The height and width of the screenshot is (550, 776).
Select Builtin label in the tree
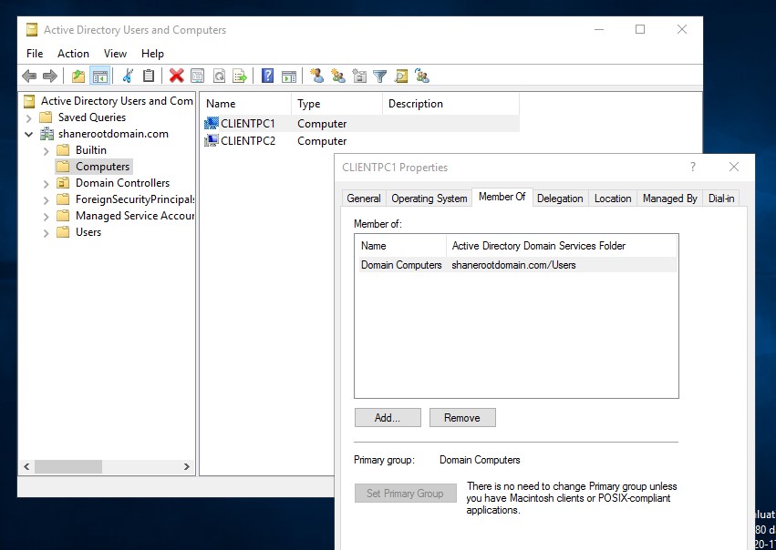coord(91,150)
